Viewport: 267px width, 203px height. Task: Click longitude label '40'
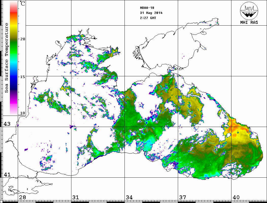click(x=236, y=197)
